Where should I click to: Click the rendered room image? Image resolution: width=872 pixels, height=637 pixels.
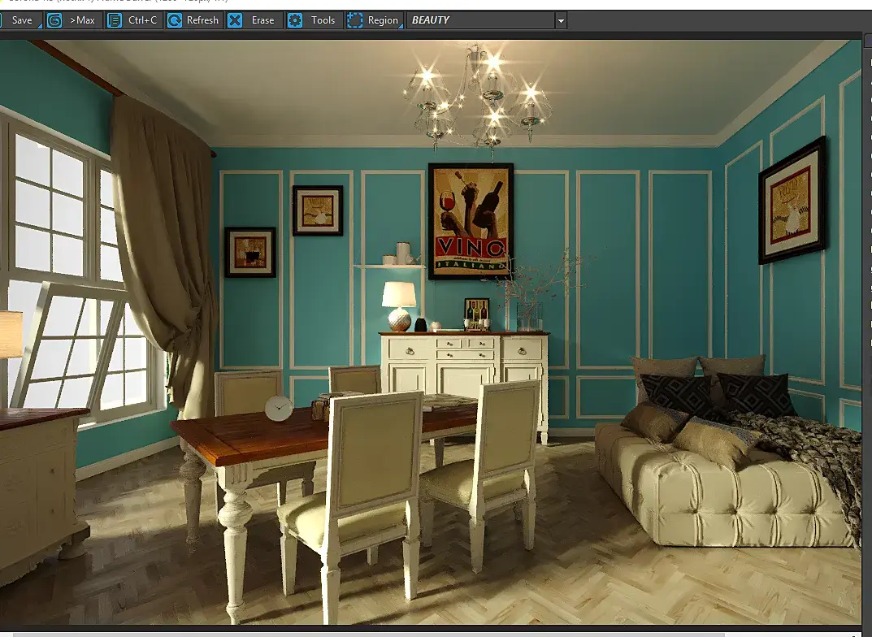click(x=431, y=331)
